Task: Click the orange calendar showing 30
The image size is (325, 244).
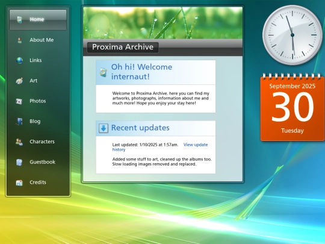Action: point(292,107)
